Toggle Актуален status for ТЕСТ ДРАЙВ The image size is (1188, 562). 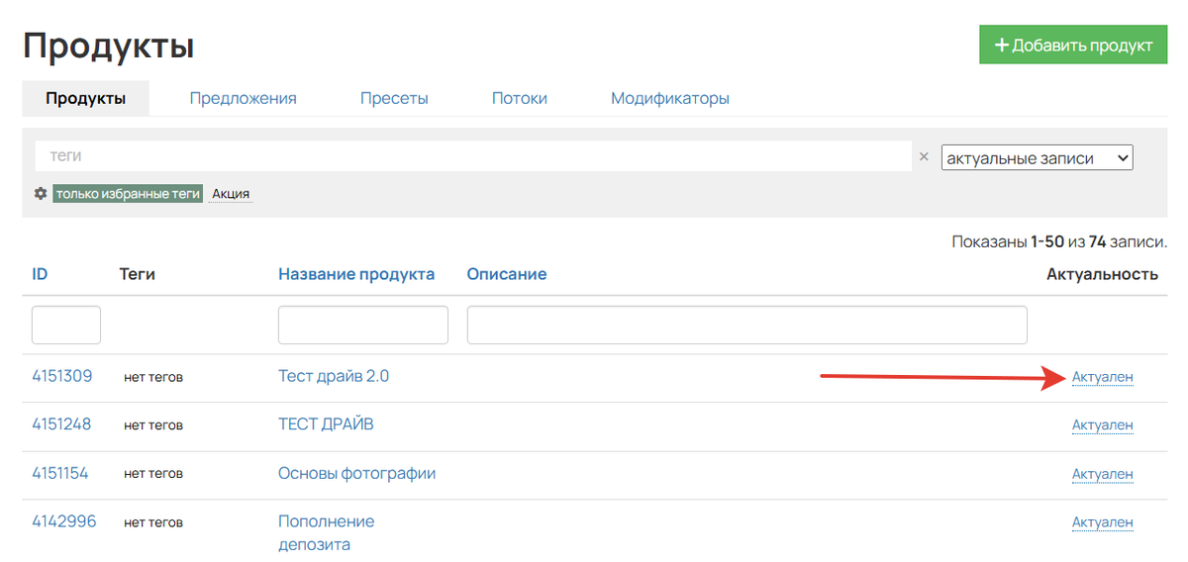1103,425
